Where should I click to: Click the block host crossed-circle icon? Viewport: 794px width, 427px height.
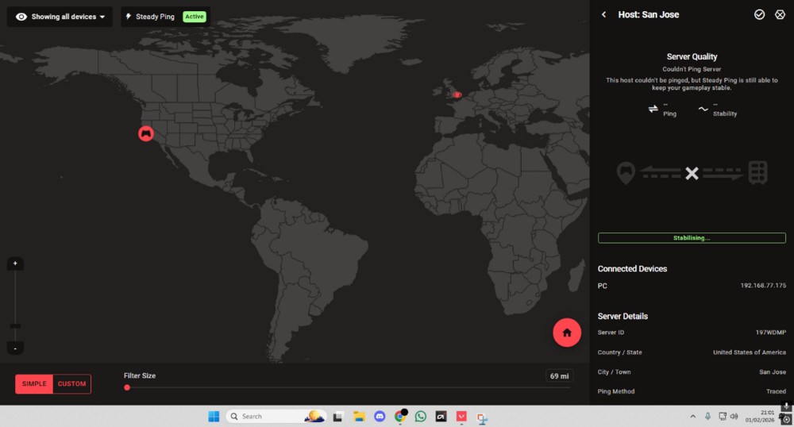click(x=779, y=14)
